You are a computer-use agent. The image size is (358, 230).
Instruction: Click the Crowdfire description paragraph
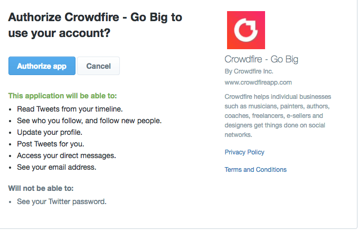278,115
